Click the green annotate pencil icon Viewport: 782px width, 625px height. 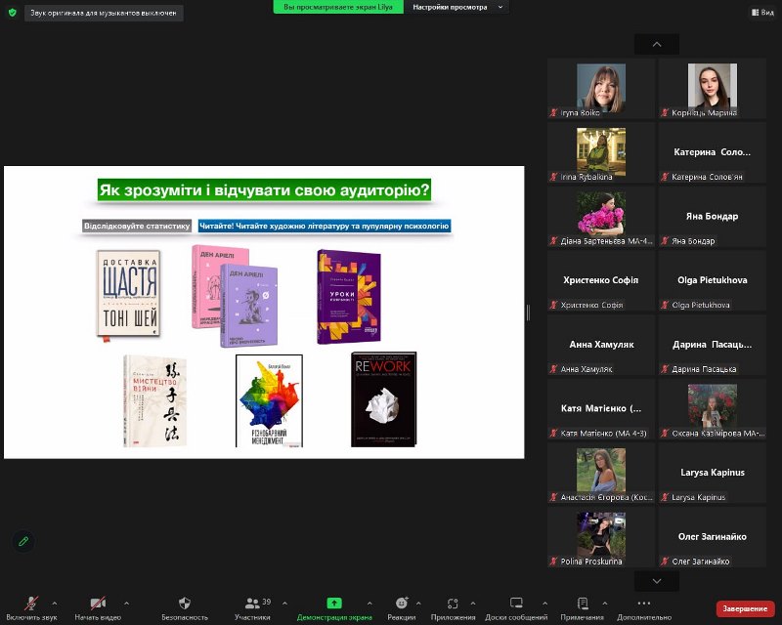[x=22, y=541]
